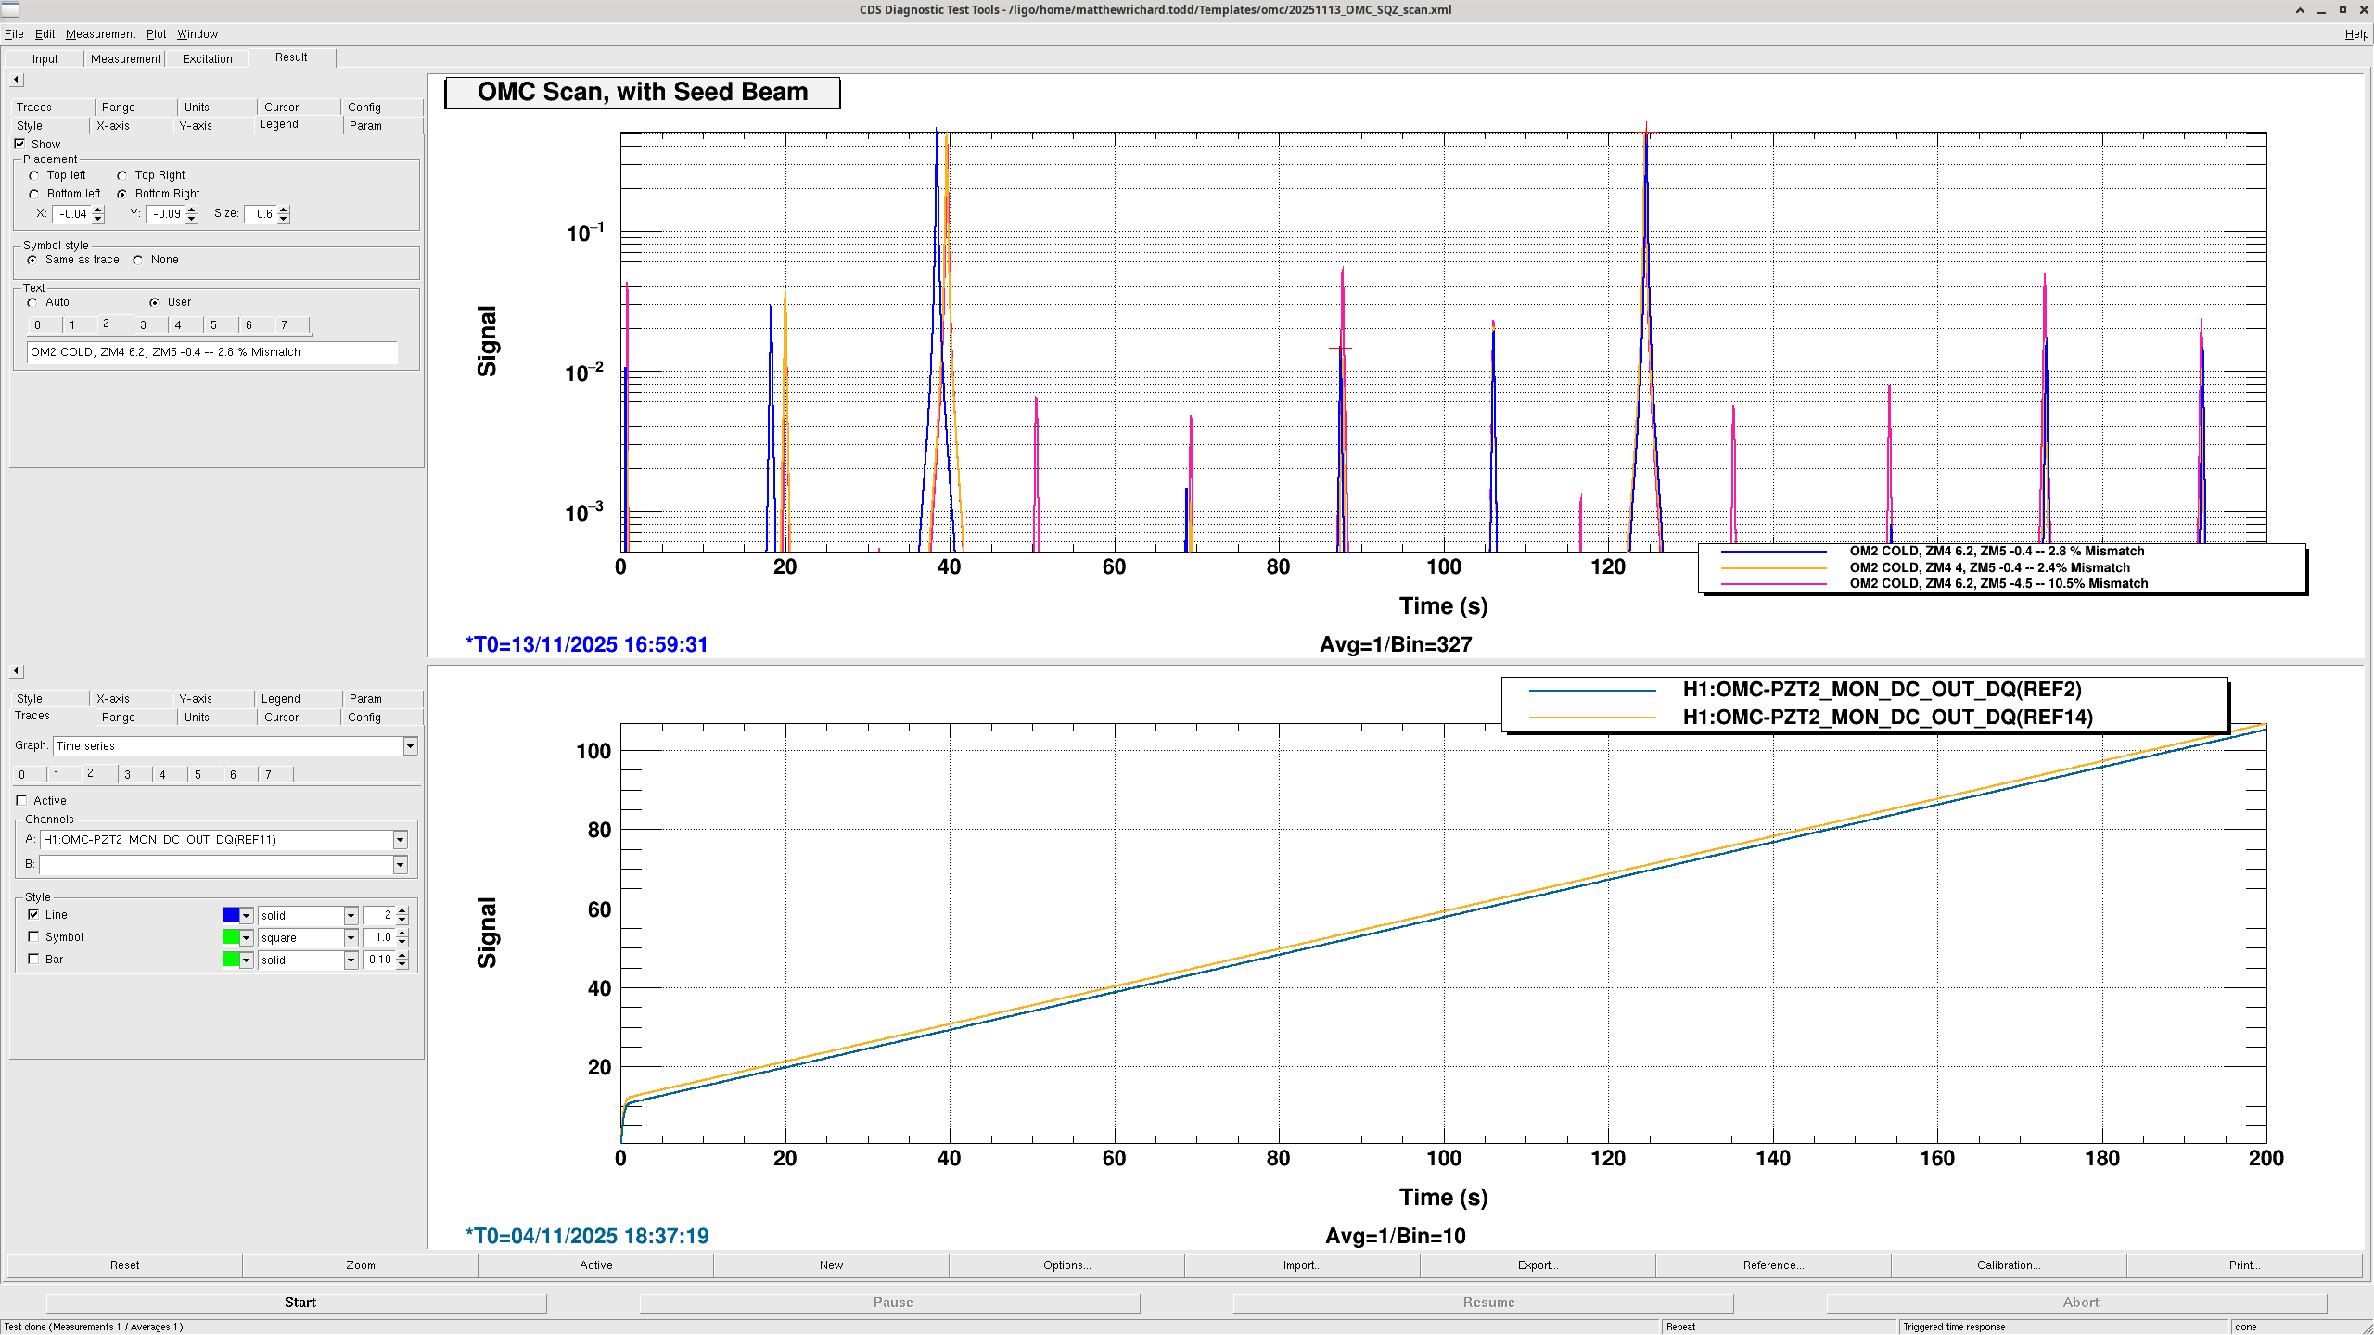Increase legend Y offset with up arrow
Viewport: 2374px width, 1335px height.
pyautogui.click(x=192, y=210)
